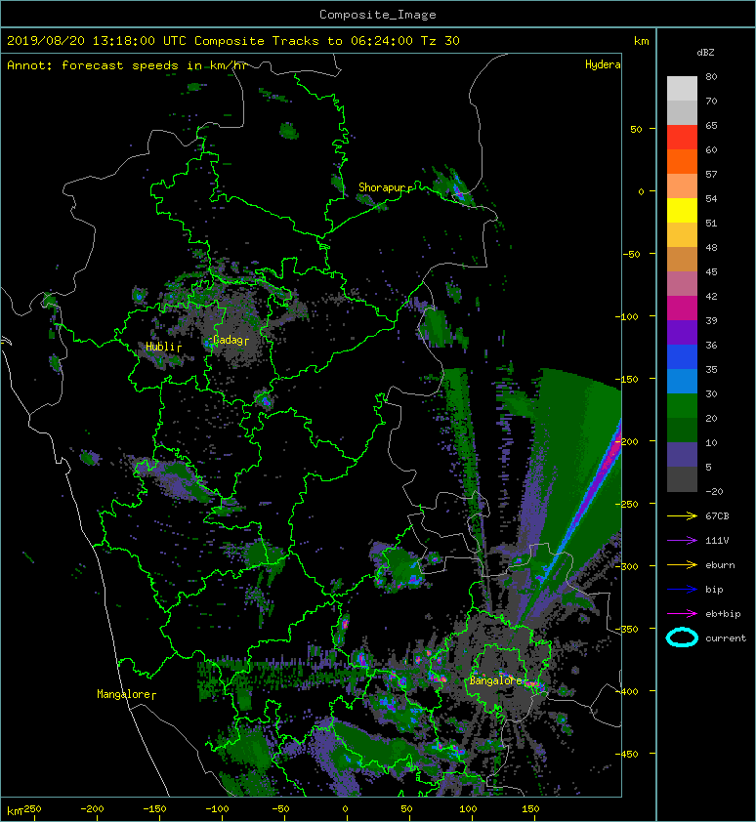Pick the red 65 dBZ color swatch
The width and height of the screenshot is (756, 822).
[x=682, y=137]
